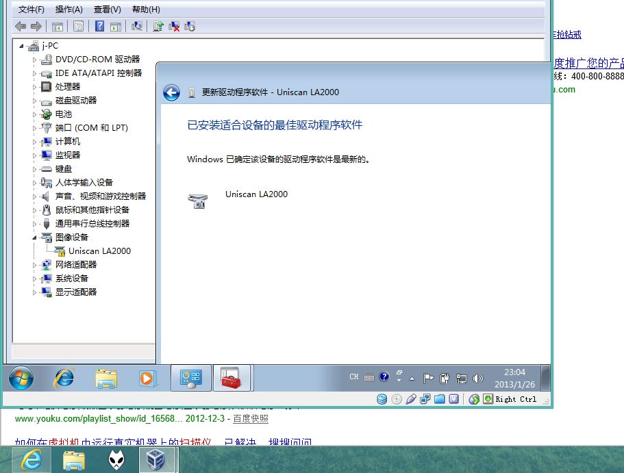Open the 查看(V) menu
The width and height of the screenshot is (624, 473).
[x=107, y=10]
